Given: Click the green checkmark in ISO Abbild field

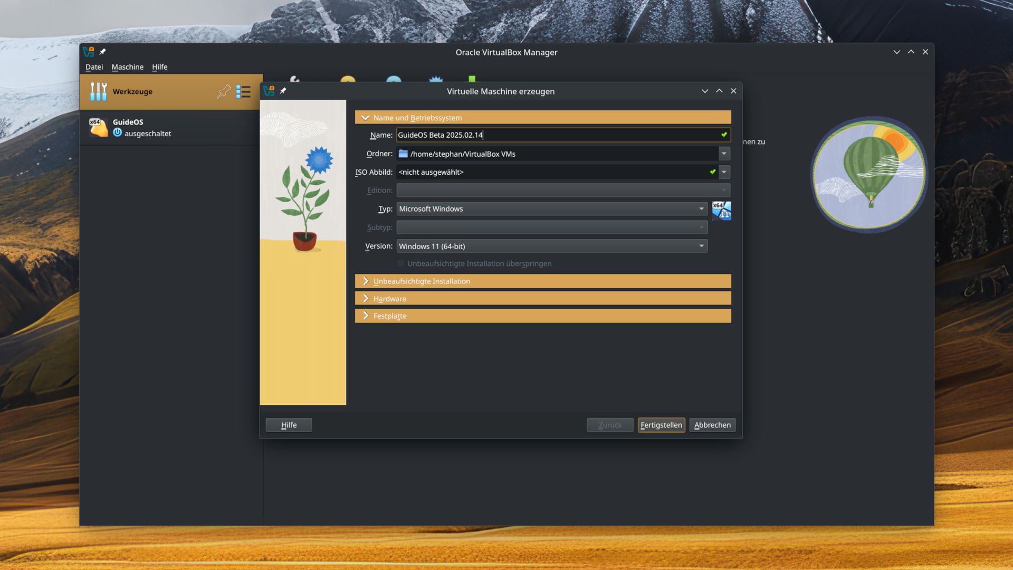Looking at the screenshot, I should point(713,172).
